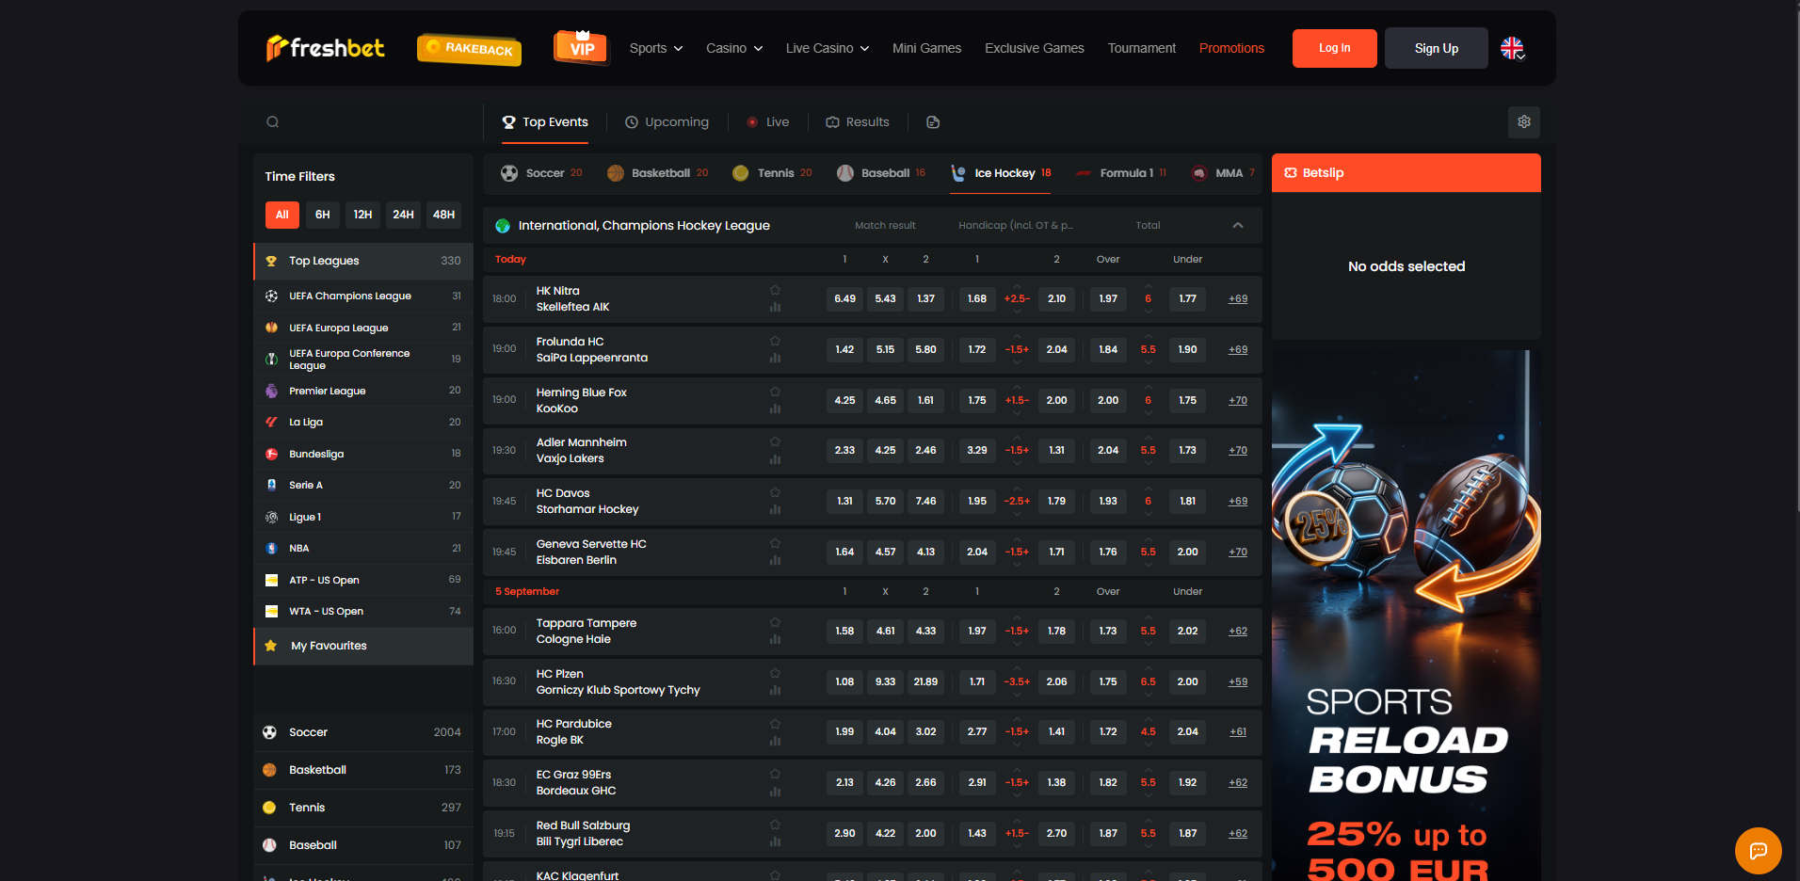
Task: Select the MMA sport tab
Action: coord(1223,173)
